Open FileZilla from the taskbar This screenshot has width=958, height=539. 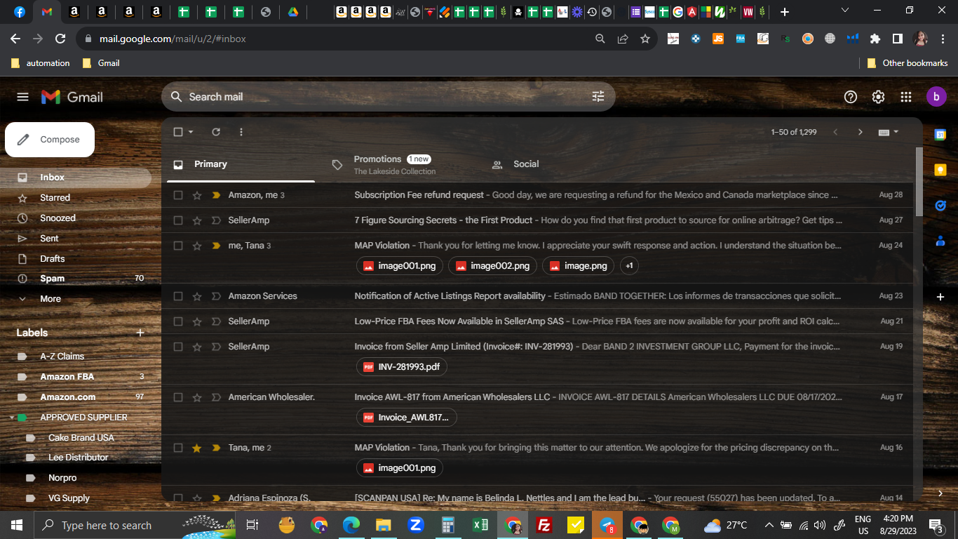point(544,525)
